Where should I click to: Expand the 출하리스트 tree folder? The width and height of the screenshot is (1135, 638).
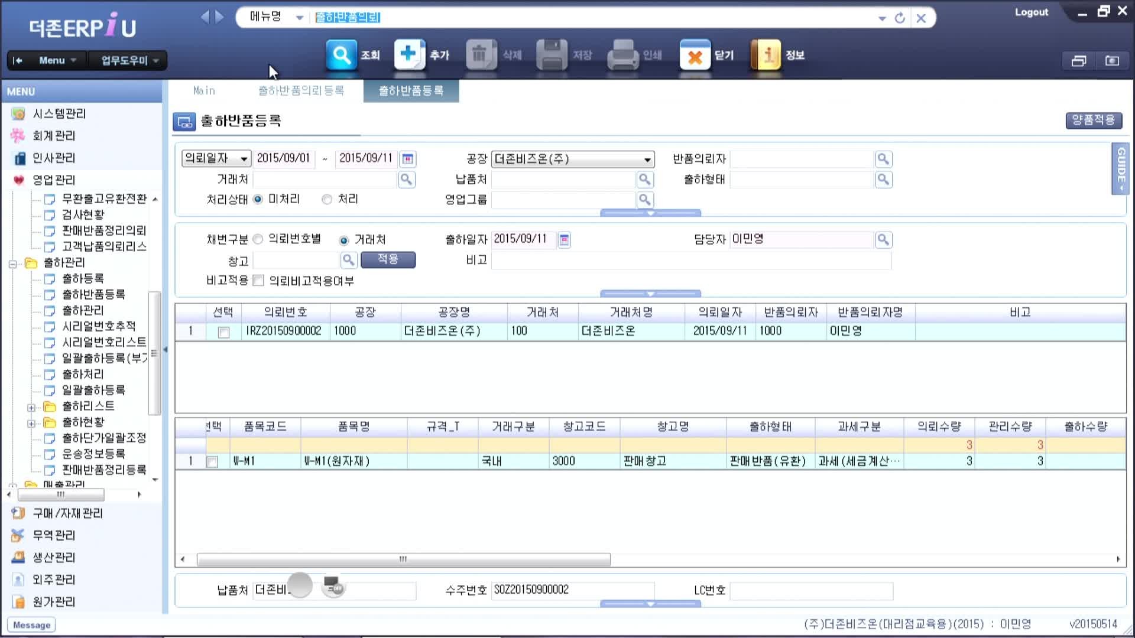point(31,408)
